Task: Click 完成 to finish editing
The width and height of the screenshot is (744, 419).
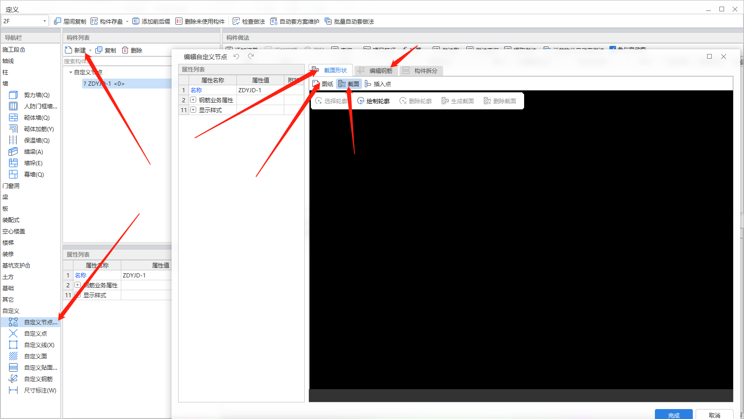Action: [x=673, y=415]
